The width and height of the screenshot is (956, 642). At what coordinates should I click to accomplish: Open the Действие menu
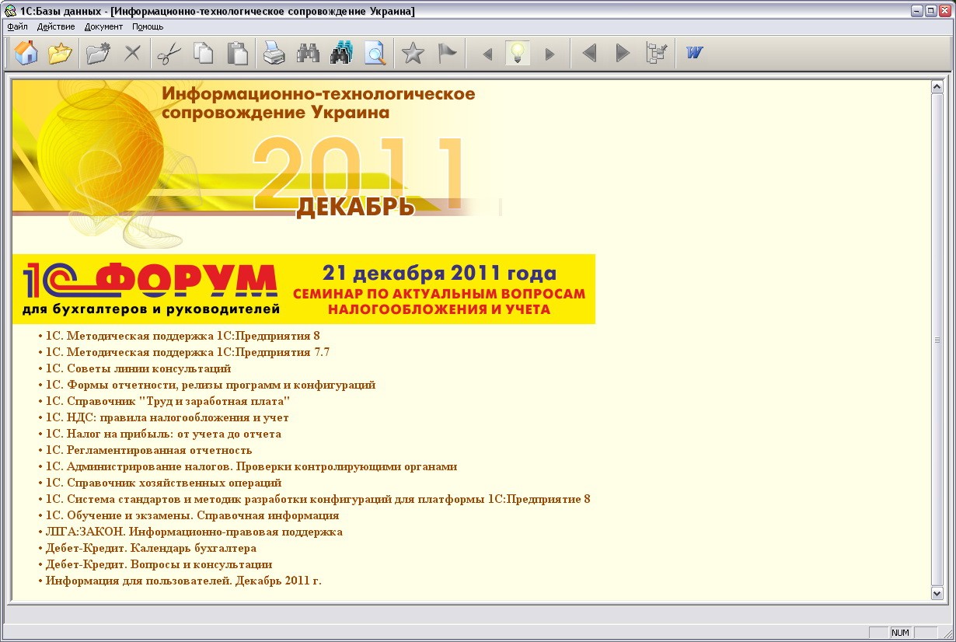56,26
